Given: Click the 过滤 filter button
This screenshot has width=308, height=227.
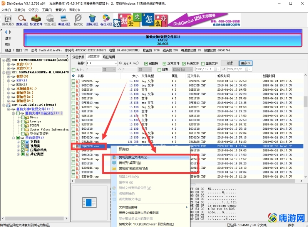Looking at the screenshot, I should click(229, 63).
